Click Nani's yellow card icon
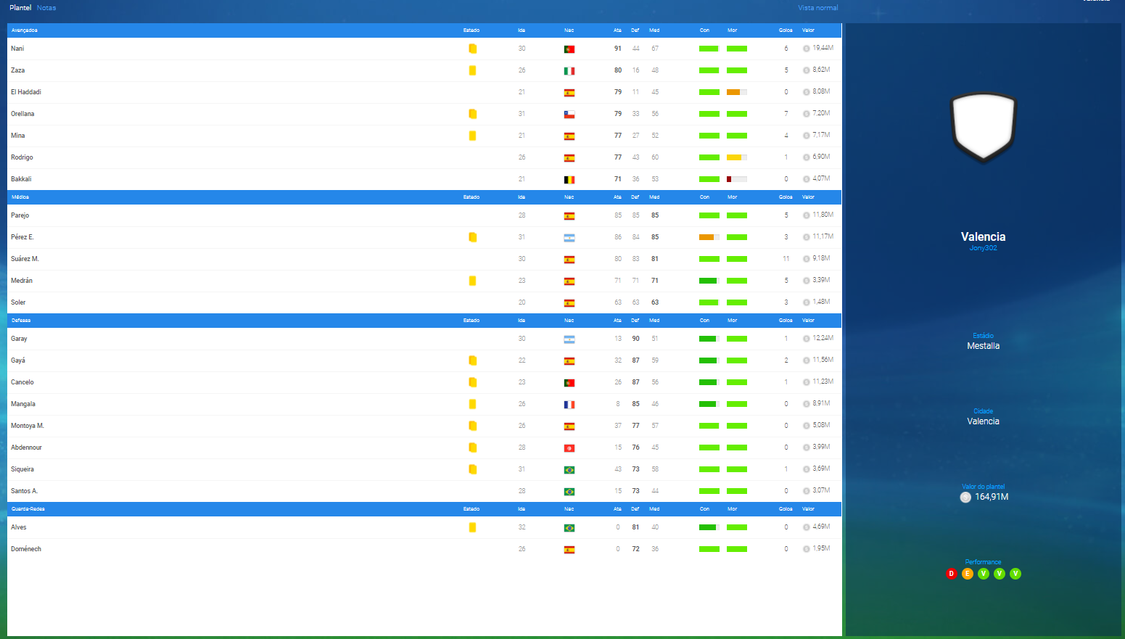 [472, 49]
